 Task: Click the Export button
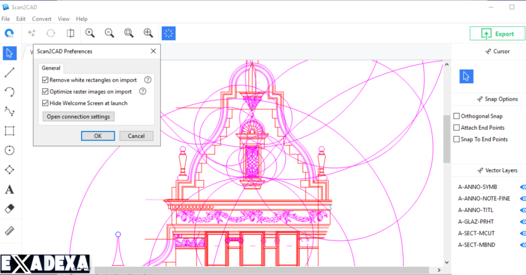point(497,34)
